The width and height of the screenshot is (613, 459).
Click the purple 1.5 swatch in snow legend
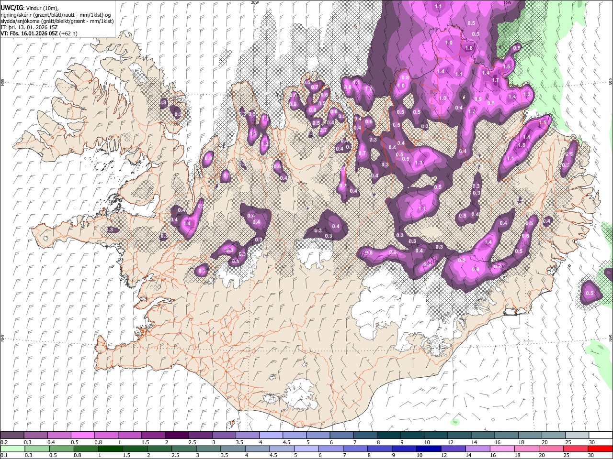click(154, 435)
